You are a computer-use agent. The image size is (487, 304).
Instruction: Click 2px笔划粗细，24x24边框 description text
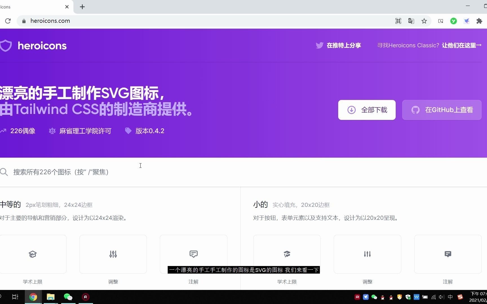[59, 205]
